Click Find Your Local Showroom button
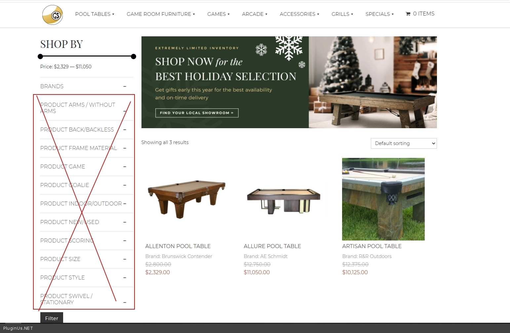 (197, 113)
